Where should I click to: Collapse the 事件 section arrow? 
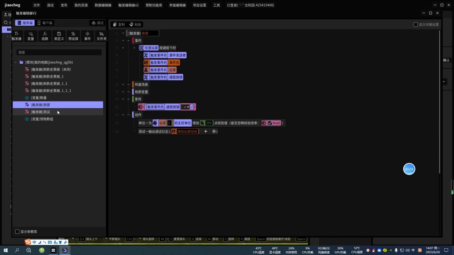[x=129, y=41]
